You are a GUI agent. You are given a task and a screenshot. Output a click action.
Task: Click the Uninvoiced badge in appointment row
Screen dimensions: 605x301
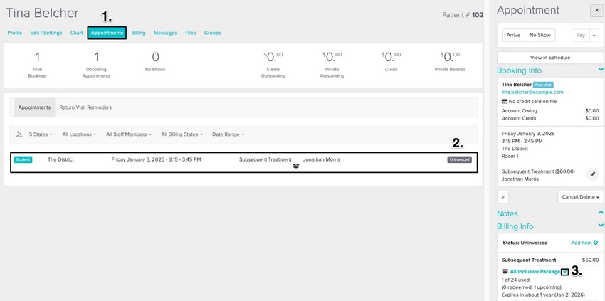[x=460, y=159]
